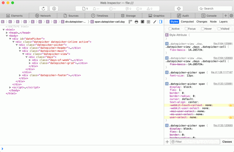This screenshot has height=152, width=234.
Task: Toggle dark appearance icon
Action: [x=142, y=22]
